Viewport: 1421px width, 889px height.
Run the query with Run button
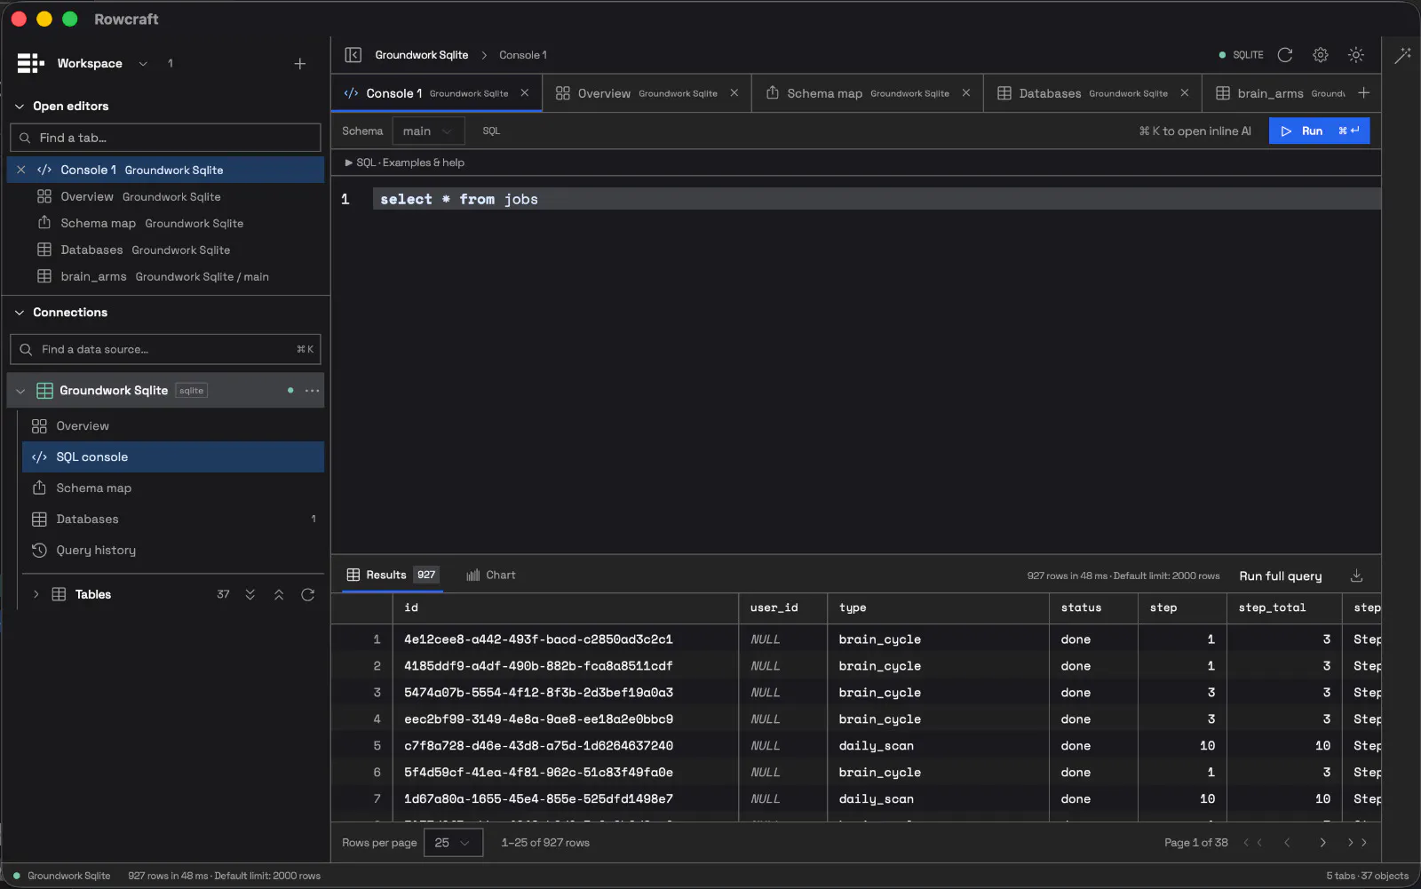point(1319,131)
